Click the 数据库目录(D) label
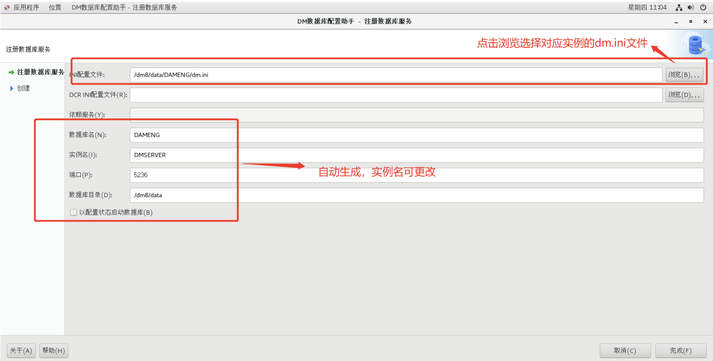Viewport: 713px width, 361px height. (91, 195)
